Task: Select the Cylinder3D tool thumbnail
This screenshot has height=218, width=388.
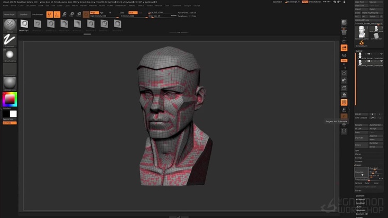Action: click(376, 37)
